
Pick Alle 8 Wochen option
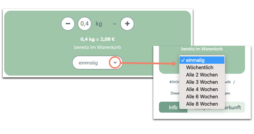coord(202,104)
